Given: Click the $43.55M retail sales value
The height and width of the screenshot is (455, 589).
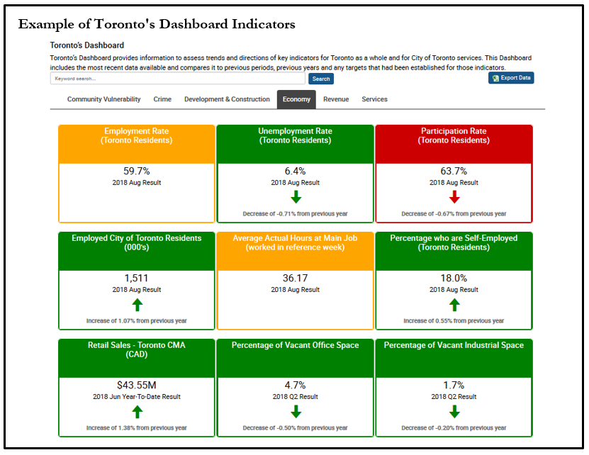Looking at the screenshot, I should click(137, 386).
